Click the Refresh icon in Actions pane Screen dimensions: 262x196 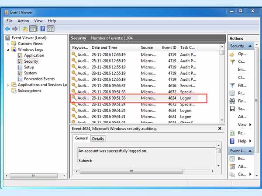232,133
